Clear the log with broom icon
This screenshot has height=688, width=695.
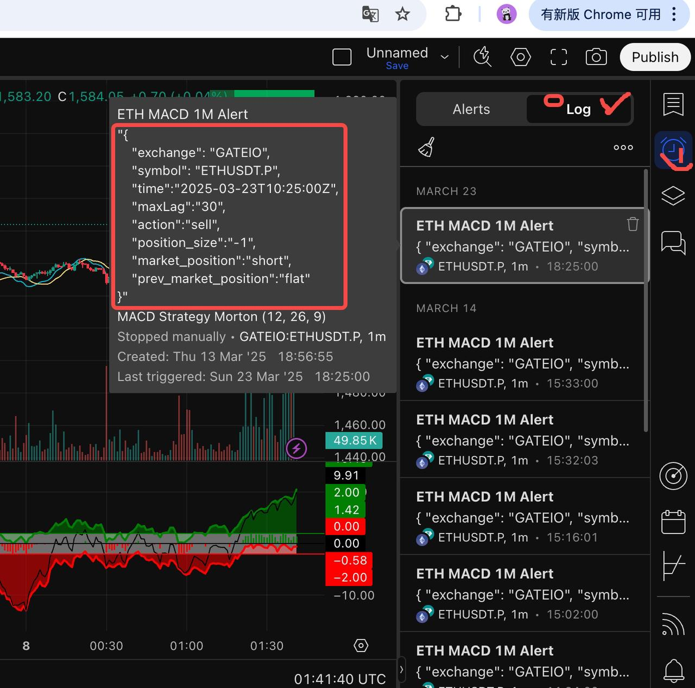[427, 147]
